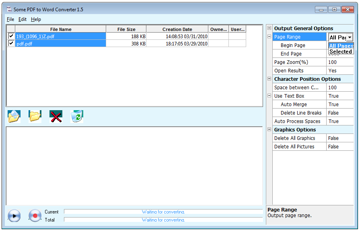Click the red X remove file icon
This screenshot has height=232, width=360.
pyautogui.click(x=56, y=116)
